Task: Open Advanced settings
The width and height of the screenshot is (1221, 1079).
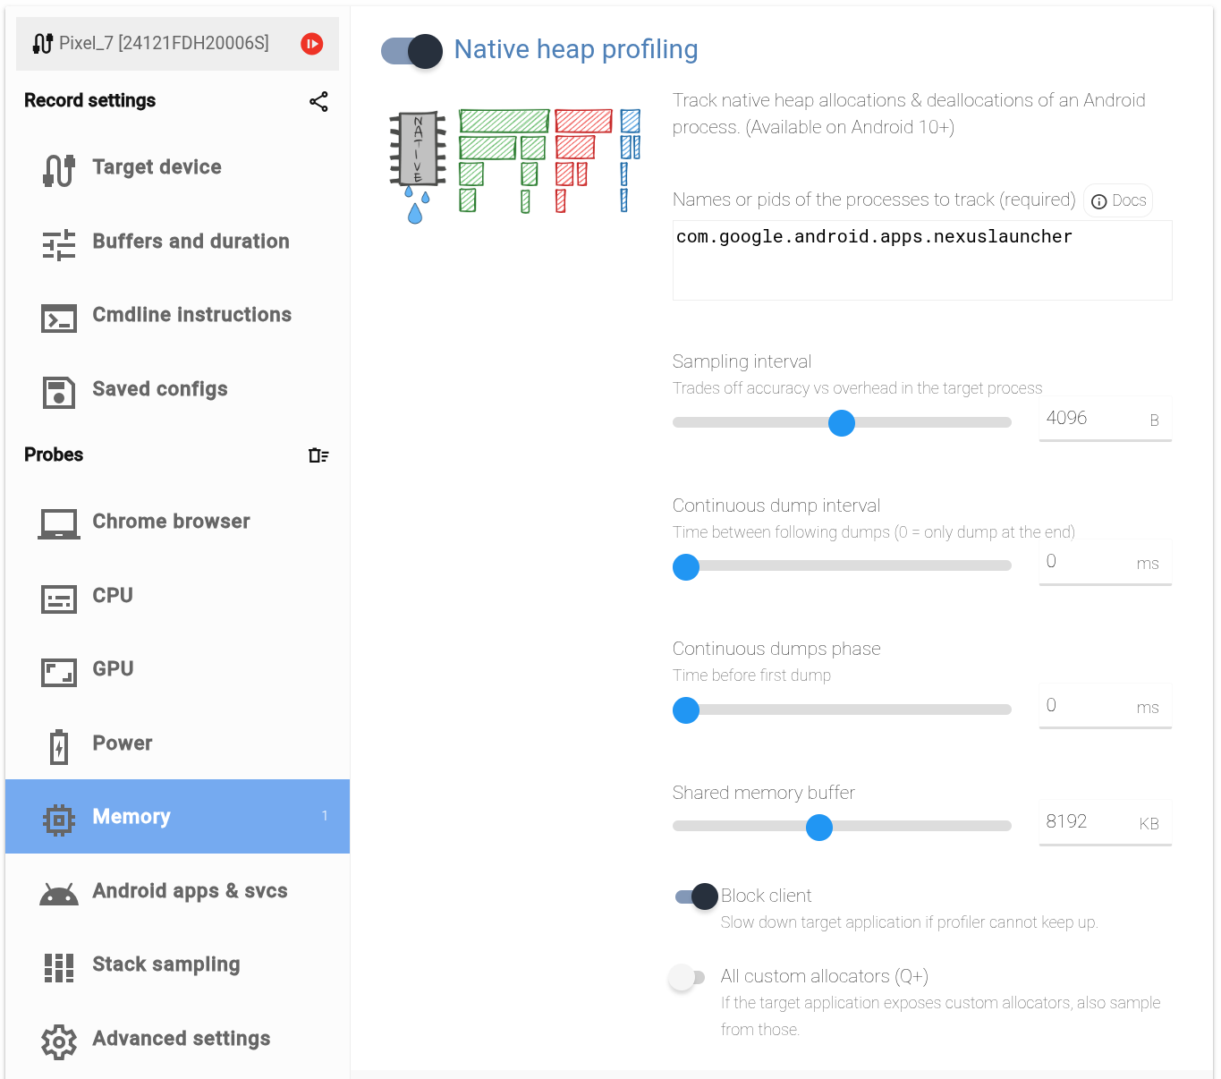Action: 181,1039
